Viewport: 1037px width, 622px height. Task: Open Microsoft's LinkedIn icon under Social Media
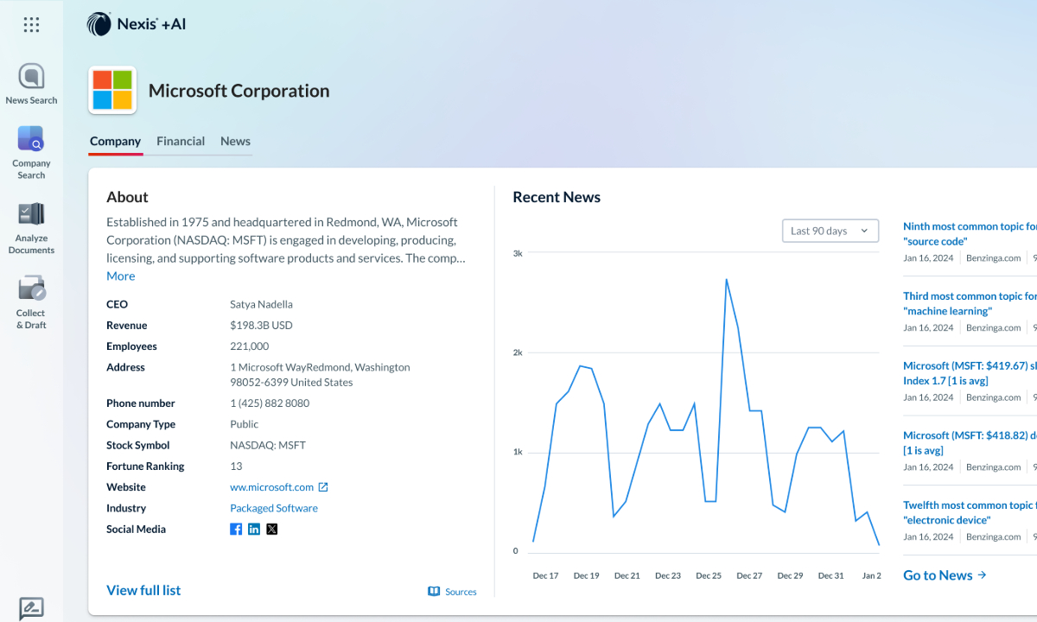pos(254,529)
